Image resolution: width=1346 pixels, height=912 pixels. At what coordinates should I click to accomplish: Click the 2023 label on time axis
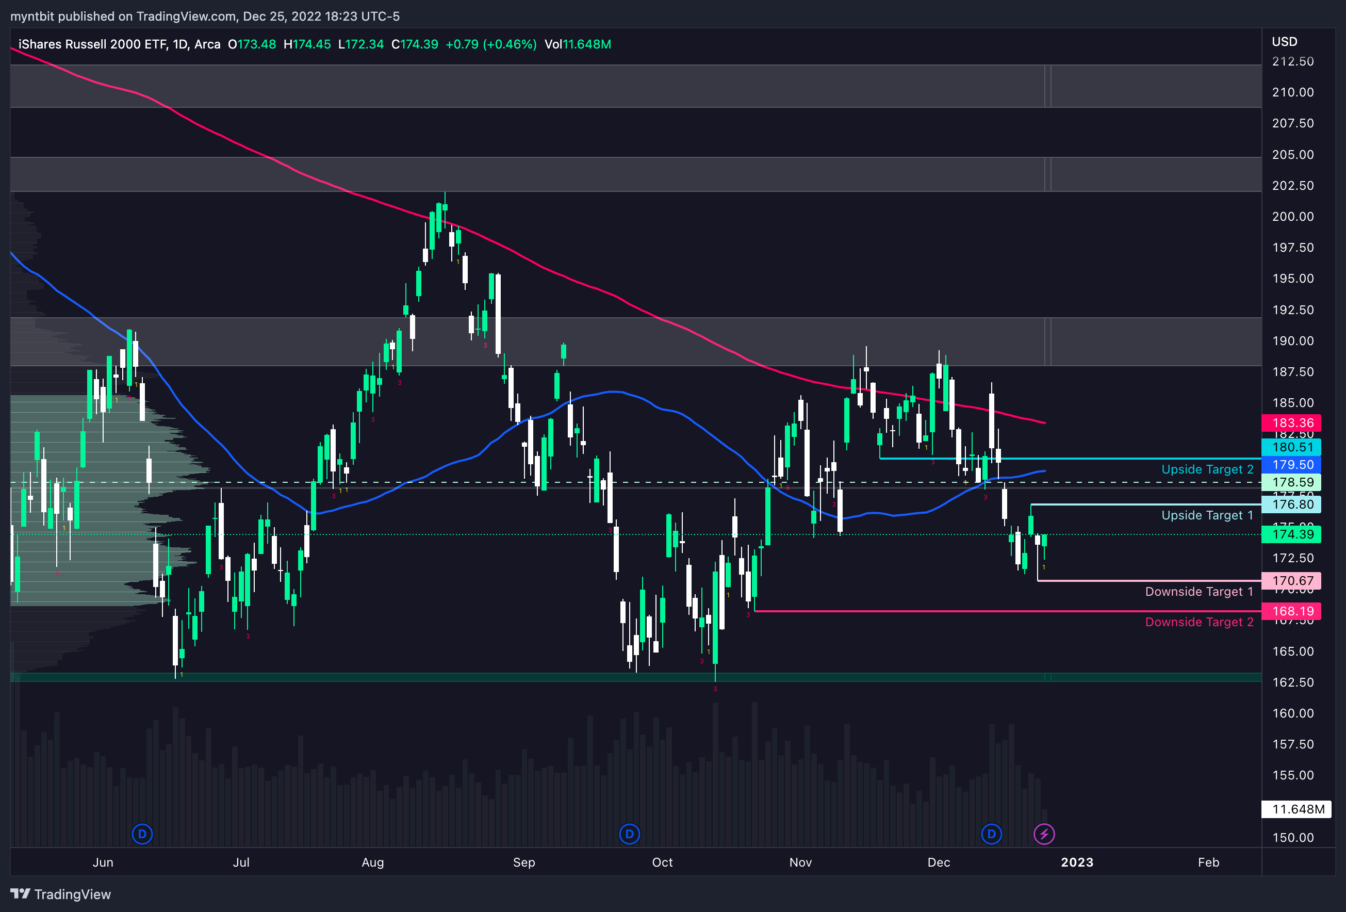click(1077, 862)
